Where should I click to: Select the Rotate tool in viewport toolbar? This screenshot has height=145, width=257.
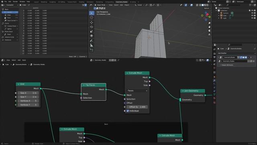click(x=92, y=27)
